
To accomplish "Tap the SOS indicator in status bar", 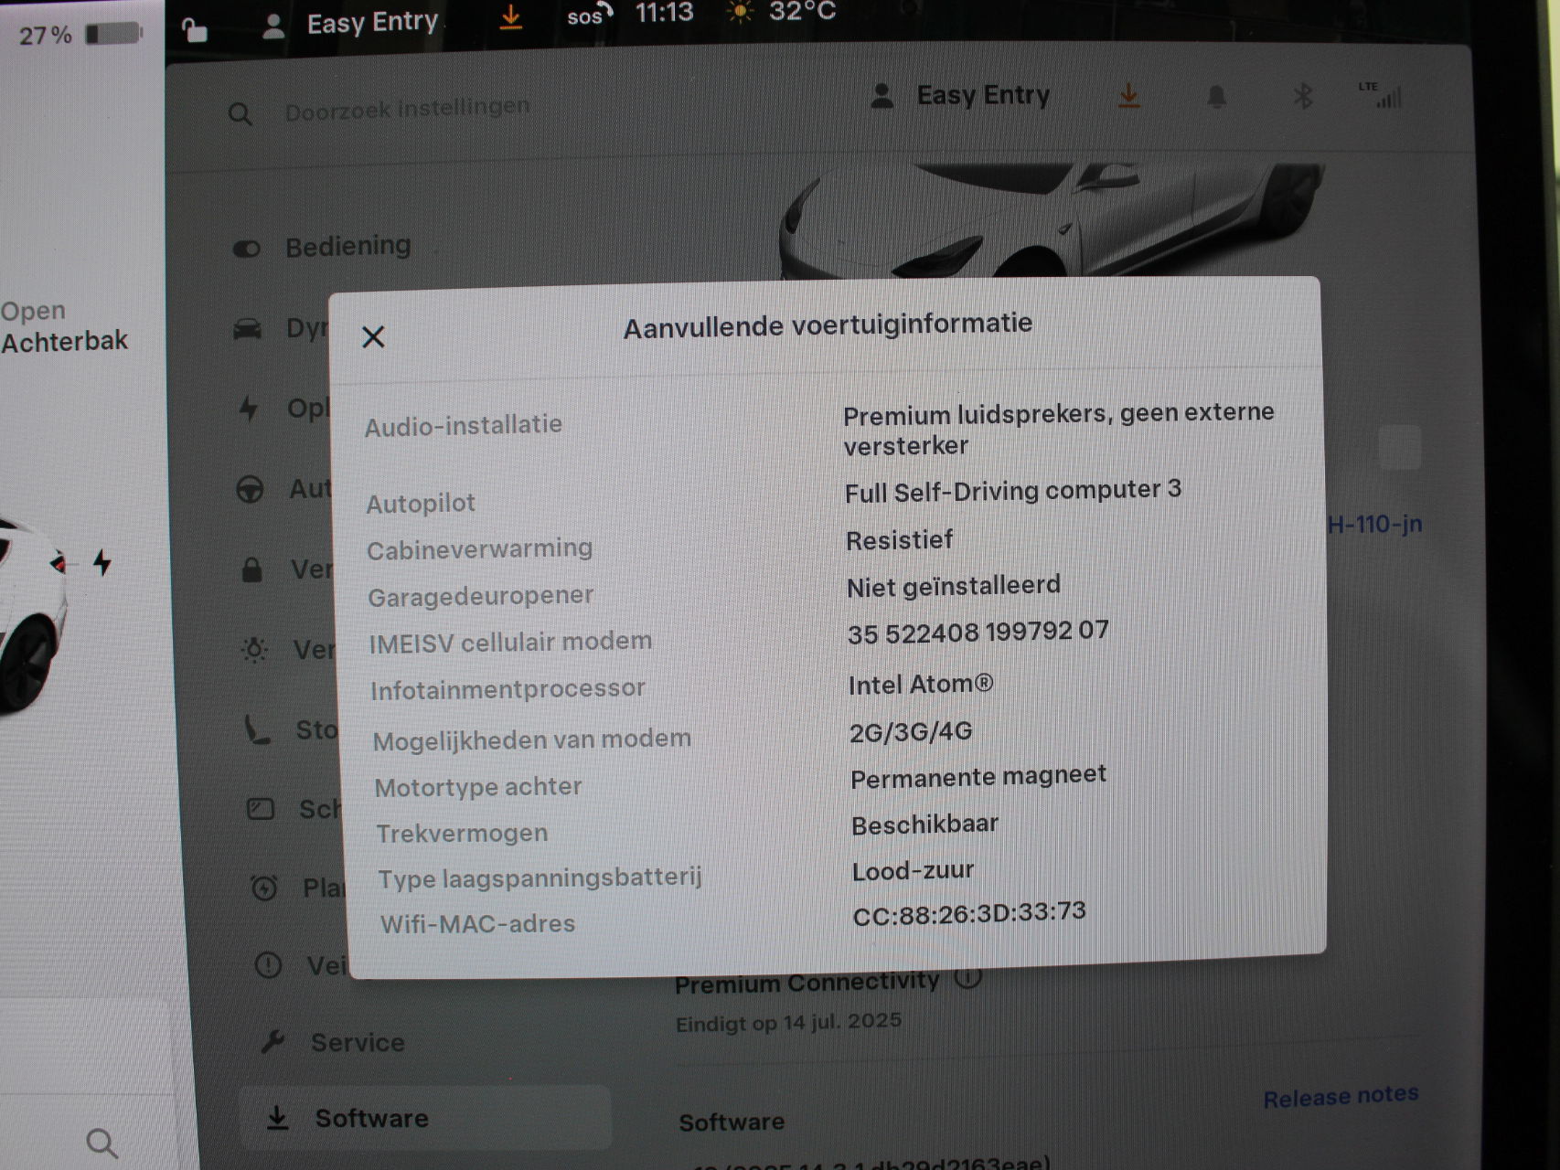I will click(x=589, y=16).
